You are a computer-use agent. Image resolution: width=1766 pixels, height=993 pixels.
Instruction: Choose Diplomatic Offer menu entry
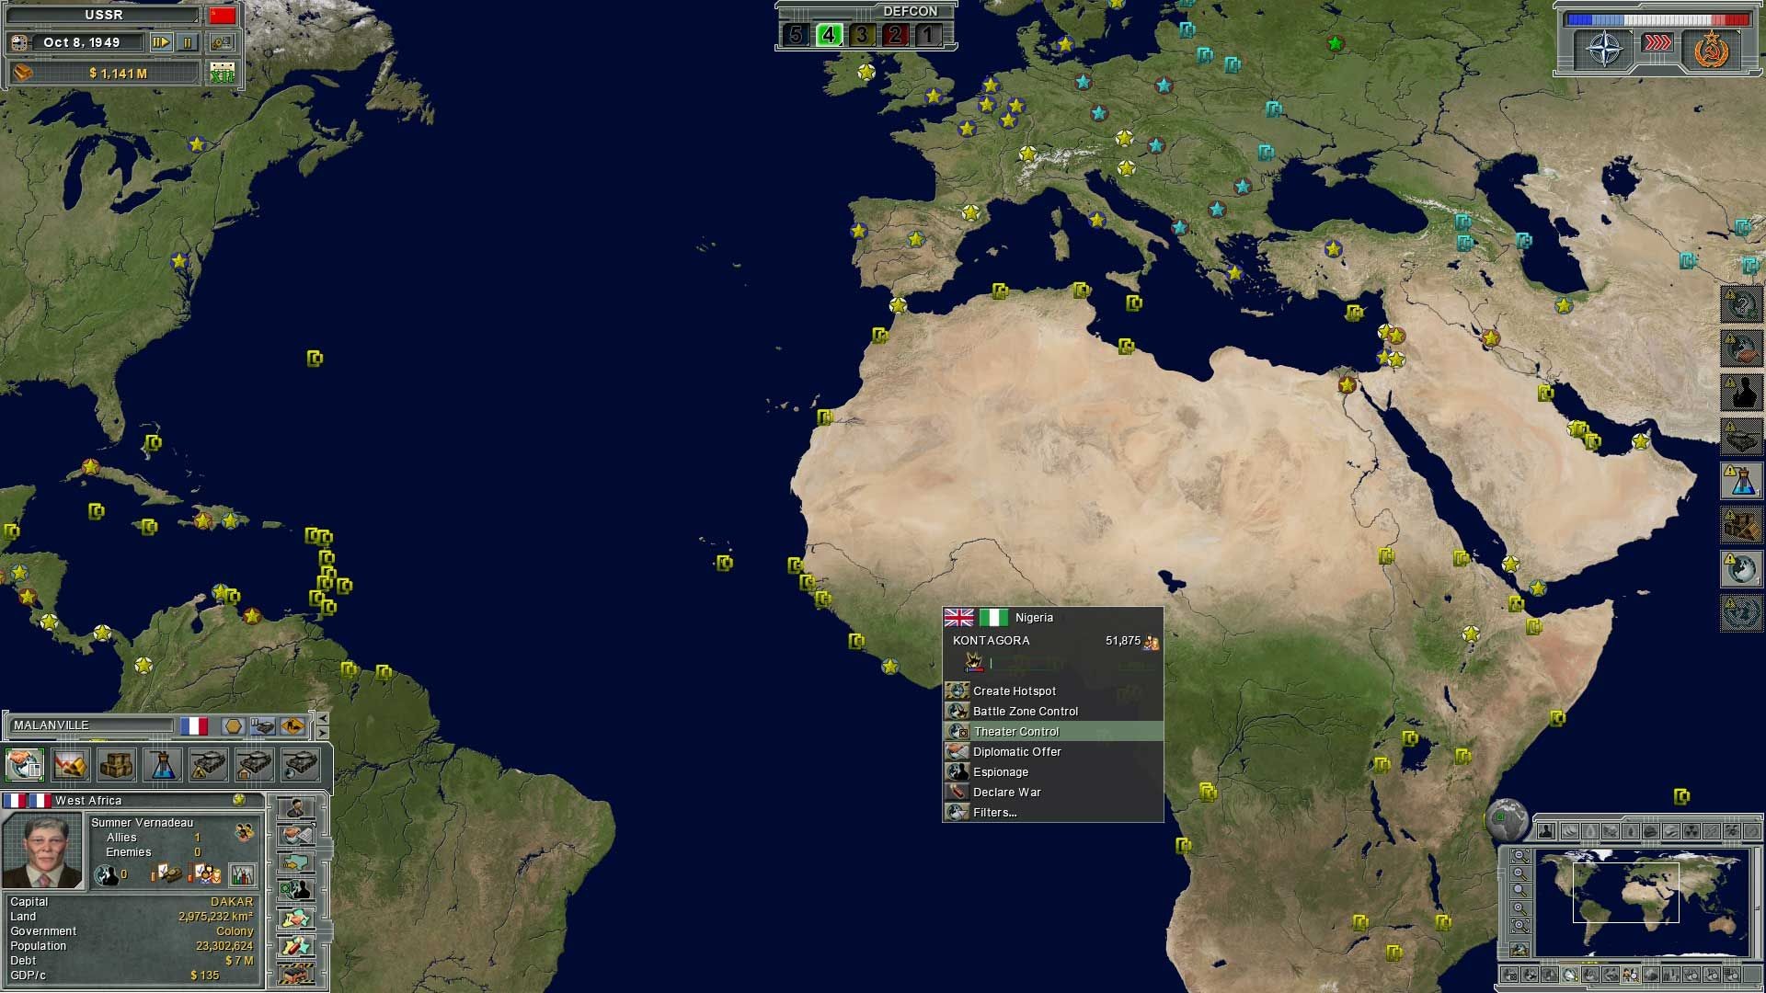click(x=1053, y=752)
